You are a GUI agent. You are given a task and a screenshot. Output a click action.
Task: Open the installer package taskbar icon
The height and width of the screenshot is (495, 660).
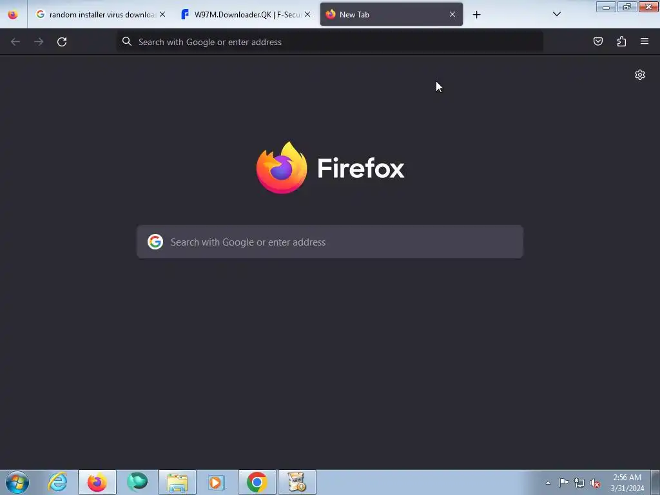coord(297,482)
